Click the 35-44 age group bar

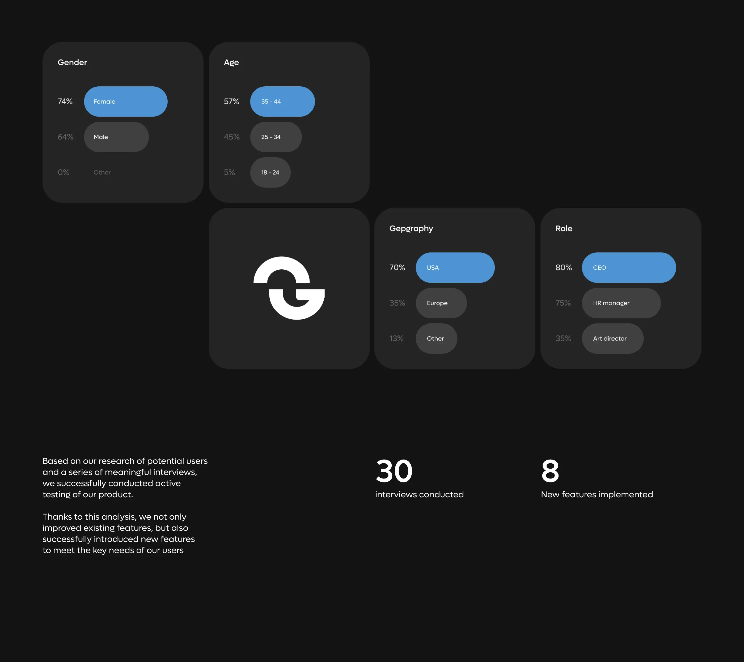(x=282, y=101)
